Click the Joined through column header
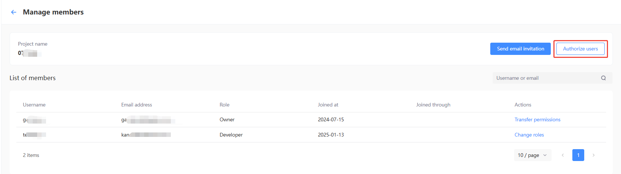Screen dimensions: 621x174 click(x=433, y=105)
